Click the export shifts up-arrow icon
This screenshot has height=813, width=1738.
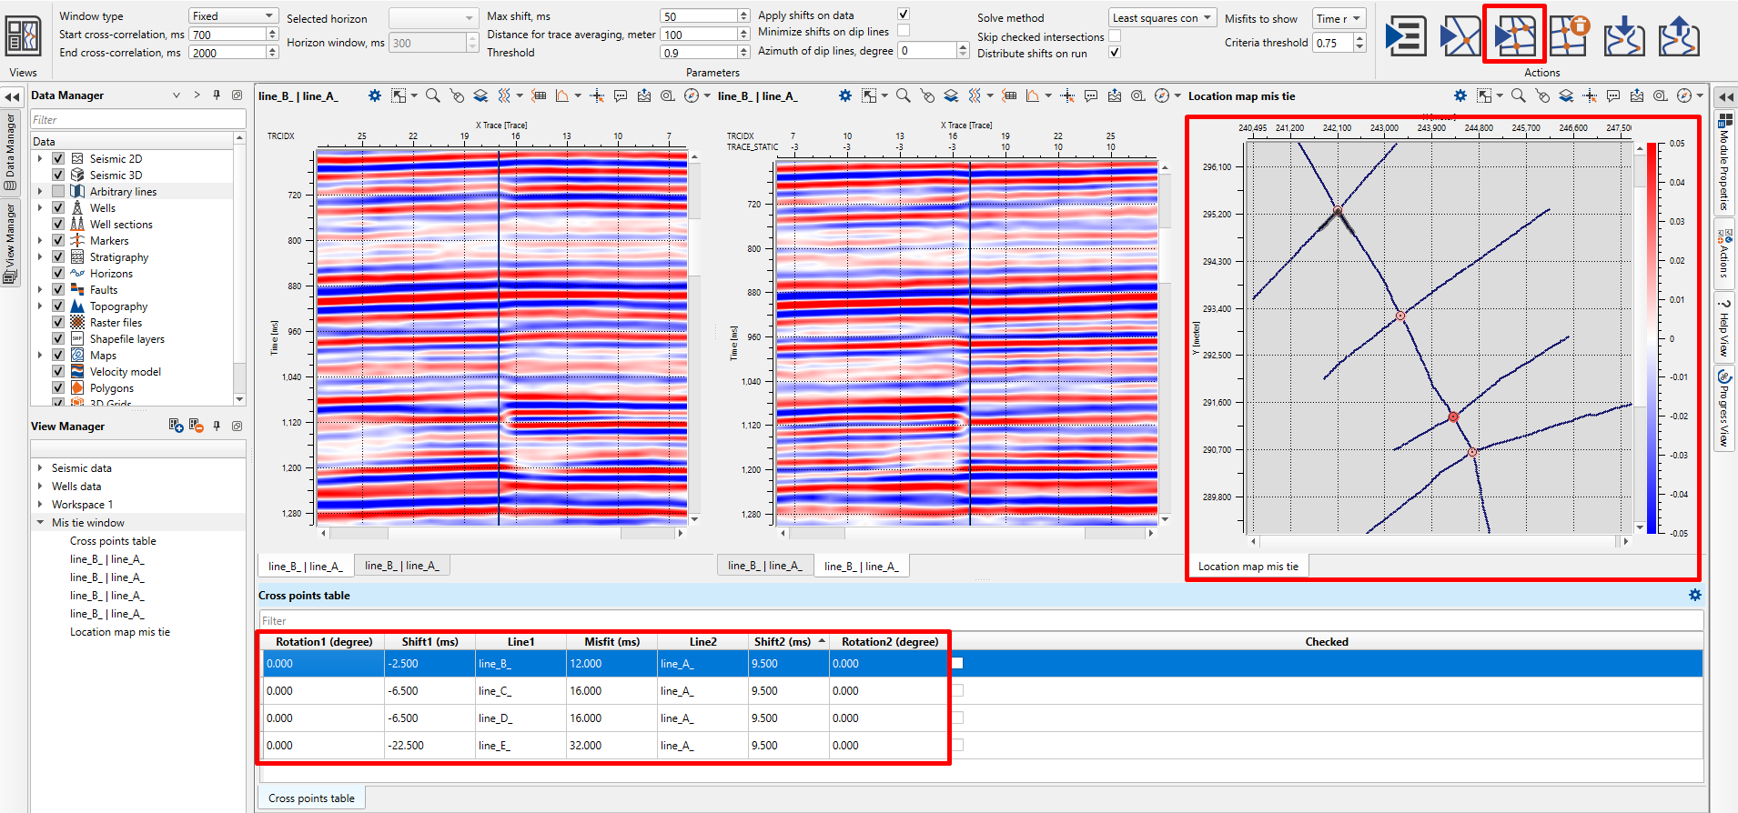point(1678,36)
